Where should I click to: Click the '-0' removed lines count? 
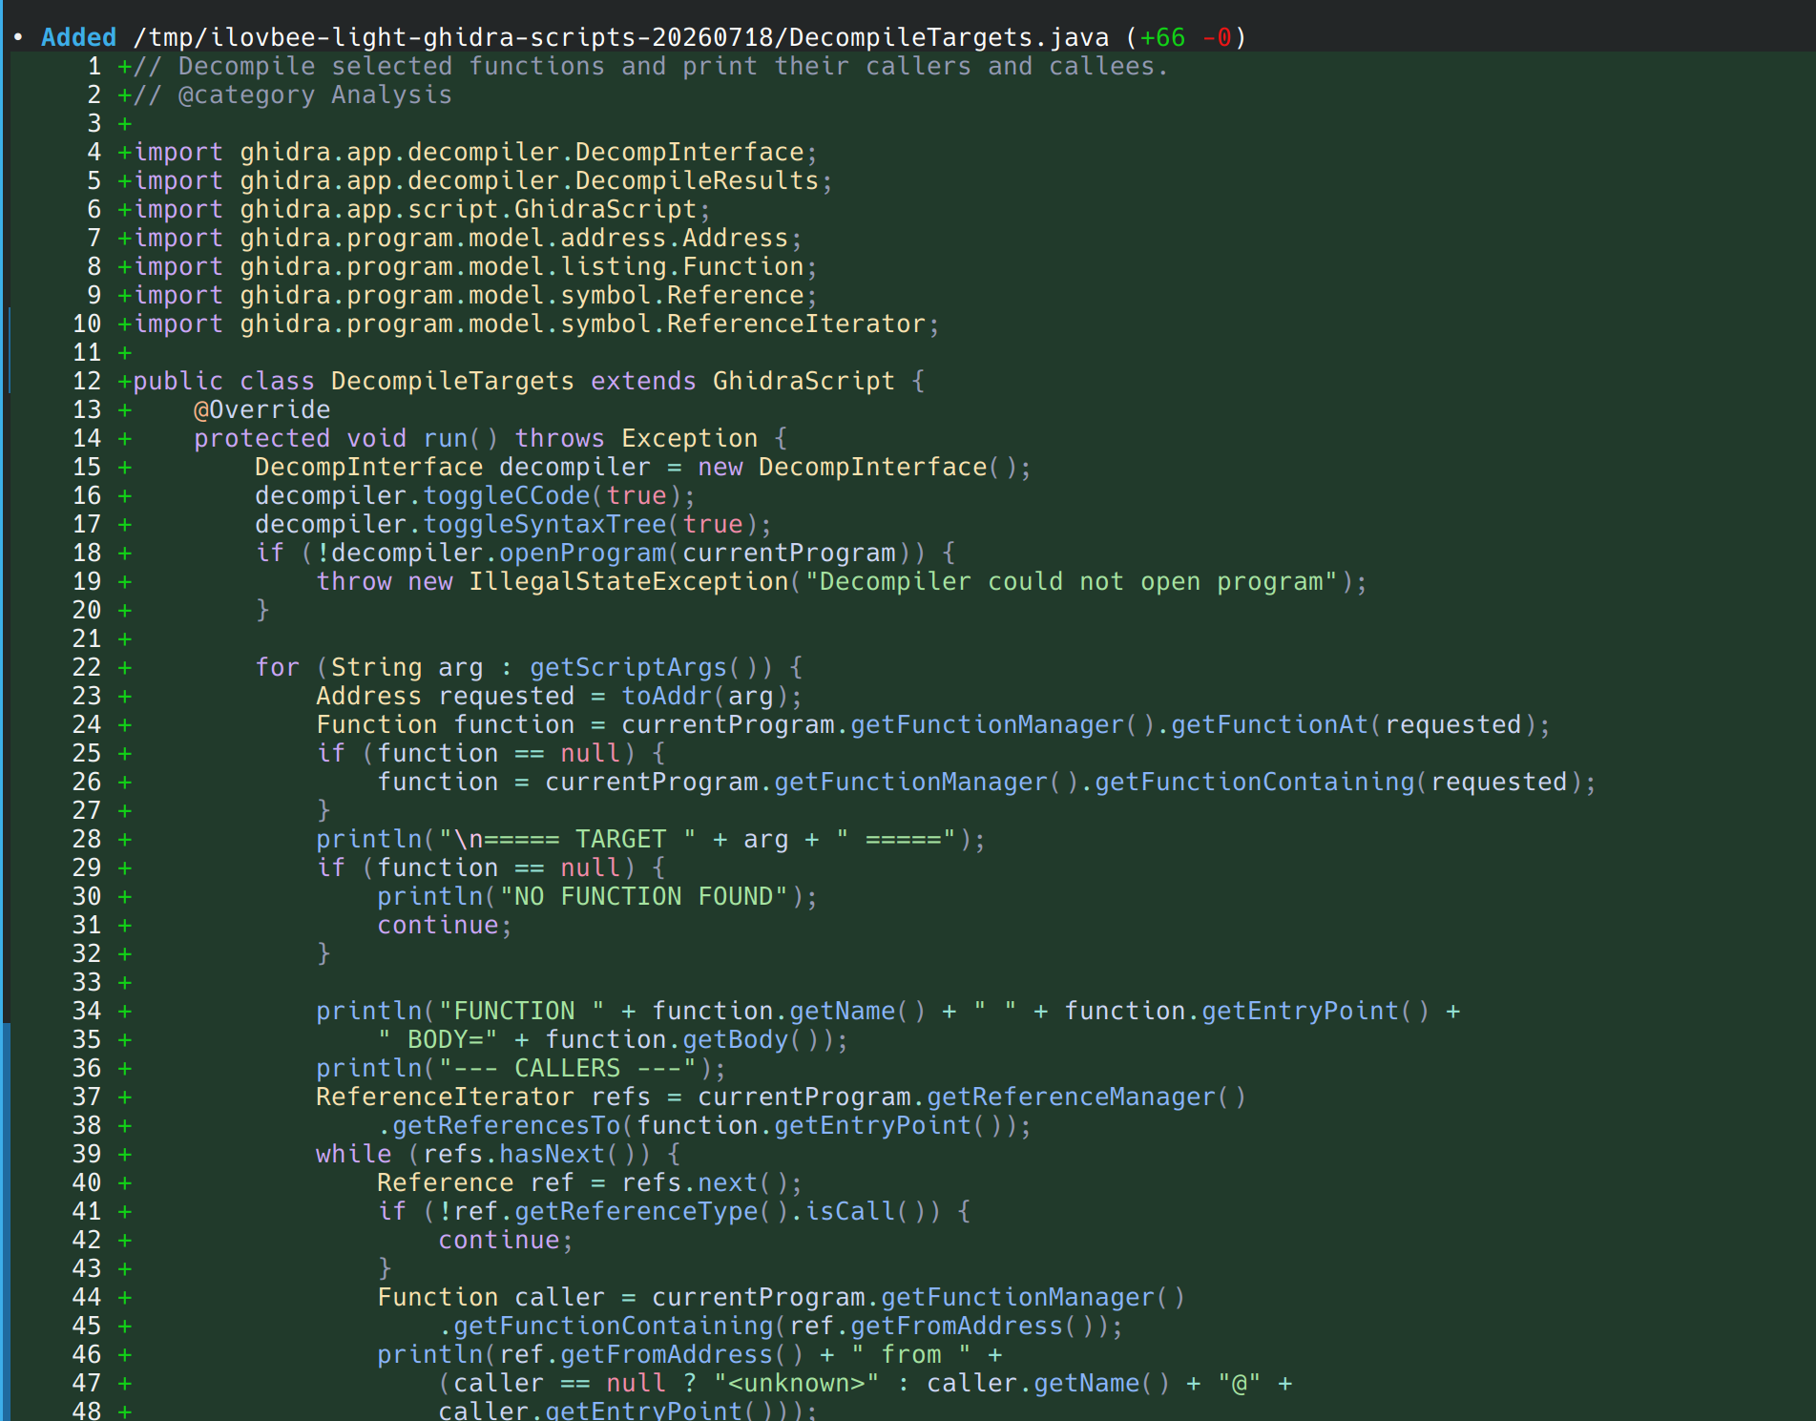(x=1217, y=37)
